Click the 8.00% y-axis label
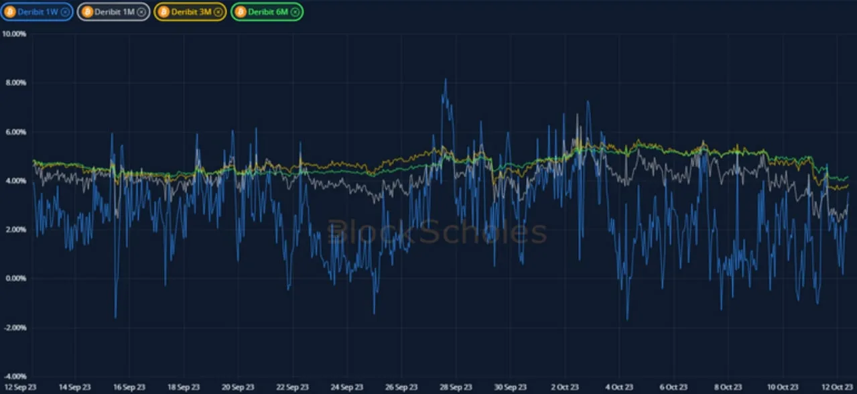The width and height of the screenshot is (857, 394). pos(15,82)
